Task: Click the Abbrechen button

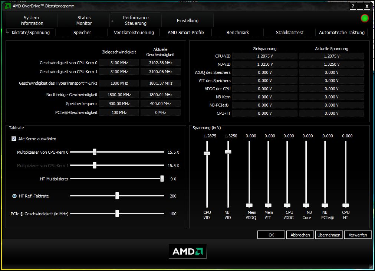Action: pyautogui.click(x=300, y=235)
